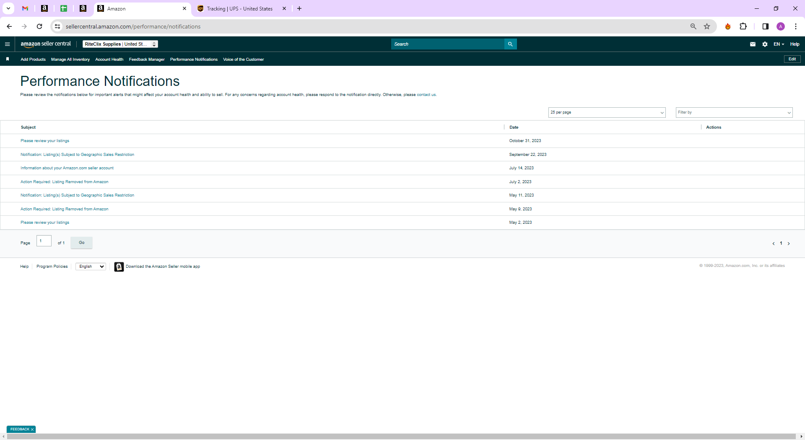Open Help in the top header
Image resolution: width=805 pixels, height=440 pixels.
795,44
